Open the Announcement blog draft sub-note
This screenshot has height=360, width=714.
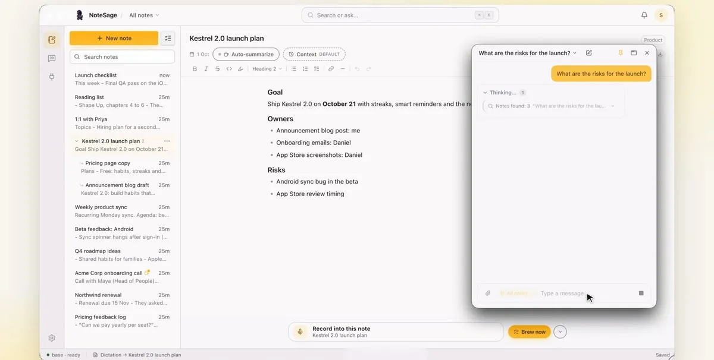pyautogui.click(x=125, y=189)
